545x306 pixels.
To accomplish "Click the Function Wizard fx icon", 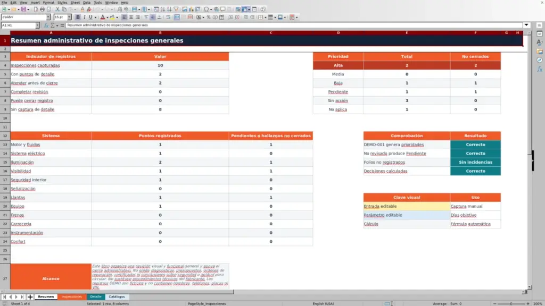I will click(46, 25).
